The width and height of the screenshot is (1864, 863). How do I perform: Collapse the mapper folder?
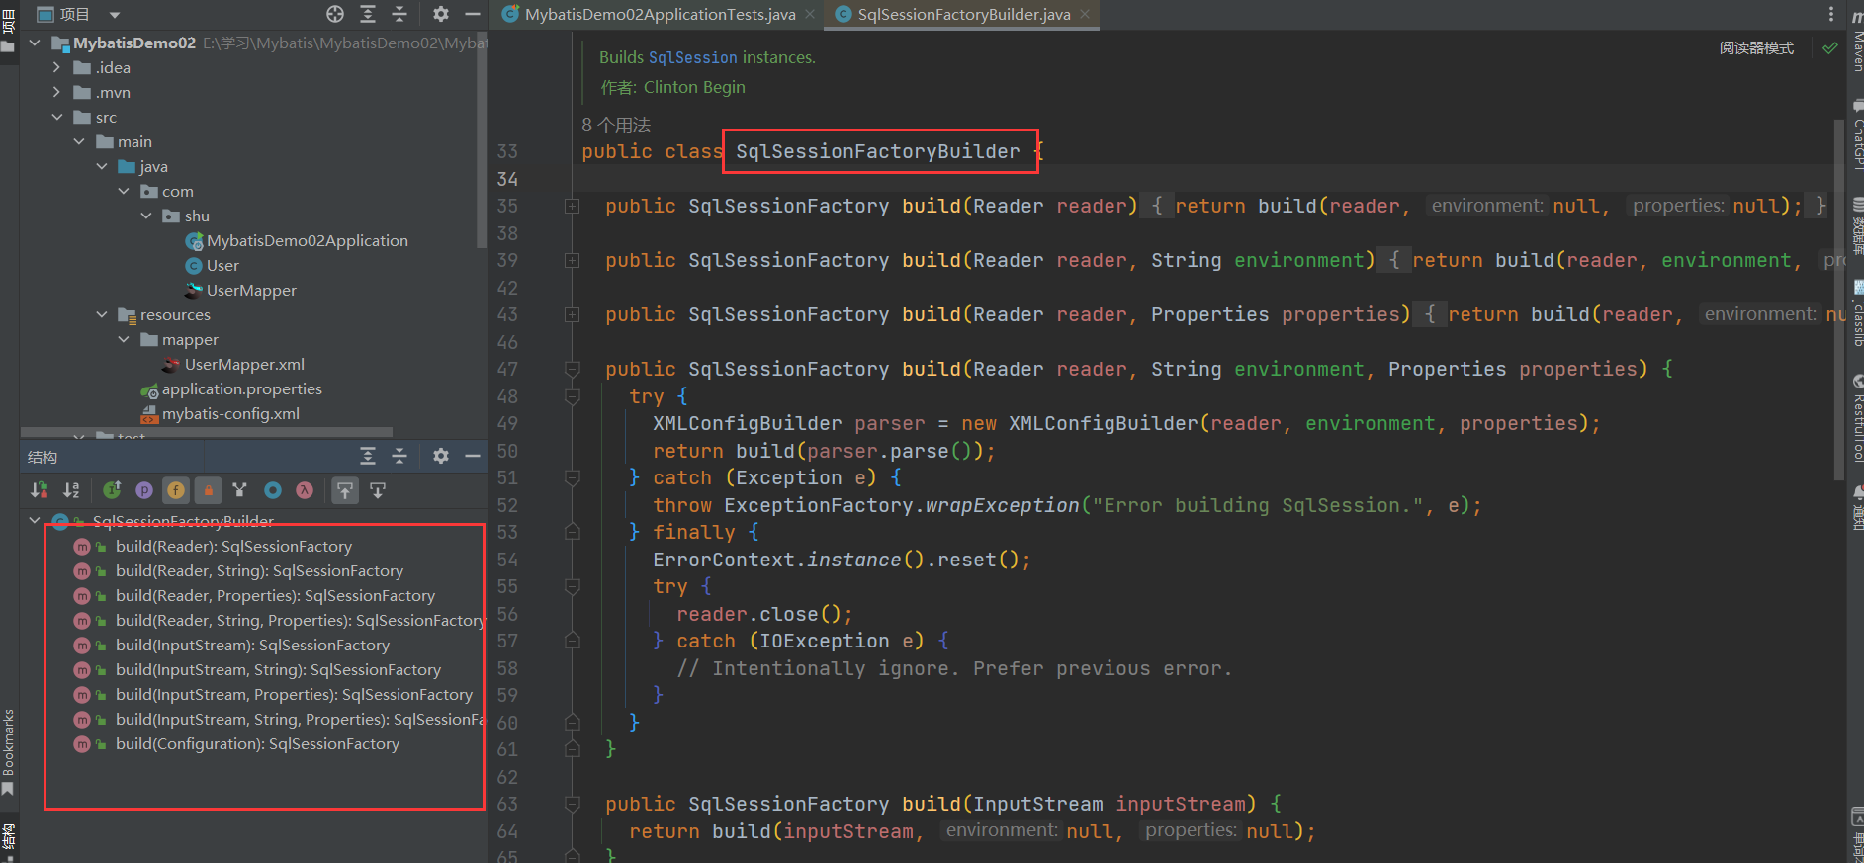pos(124,339)
